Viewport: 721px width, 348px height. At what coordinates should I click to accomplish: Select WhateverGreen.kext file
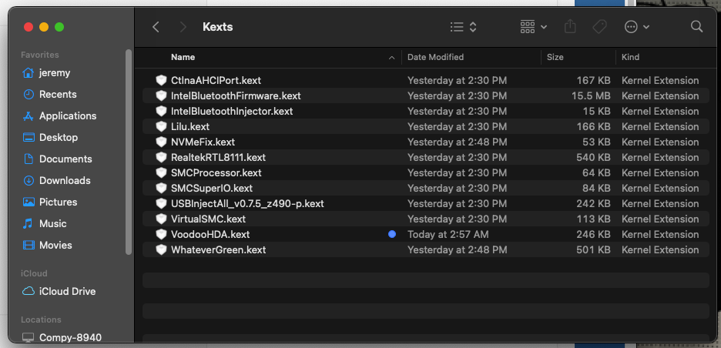coord(425,249)
